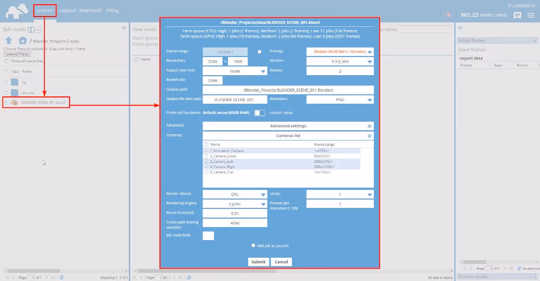This screenshot has height=281, width=540.
Task: Select horizontal split mode icon
Action: point(37,30)
